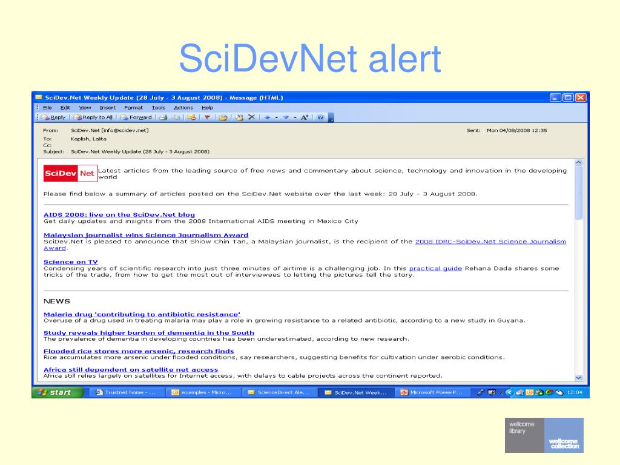Expand the toolbar options chevron
620x465 pixels.
pyautogui.click(x=331, y=118)
